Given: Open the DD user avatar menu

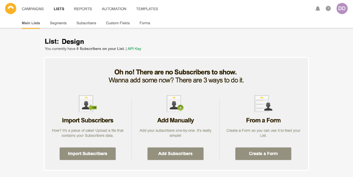Looking at the screenshot, I should point(342,9).
